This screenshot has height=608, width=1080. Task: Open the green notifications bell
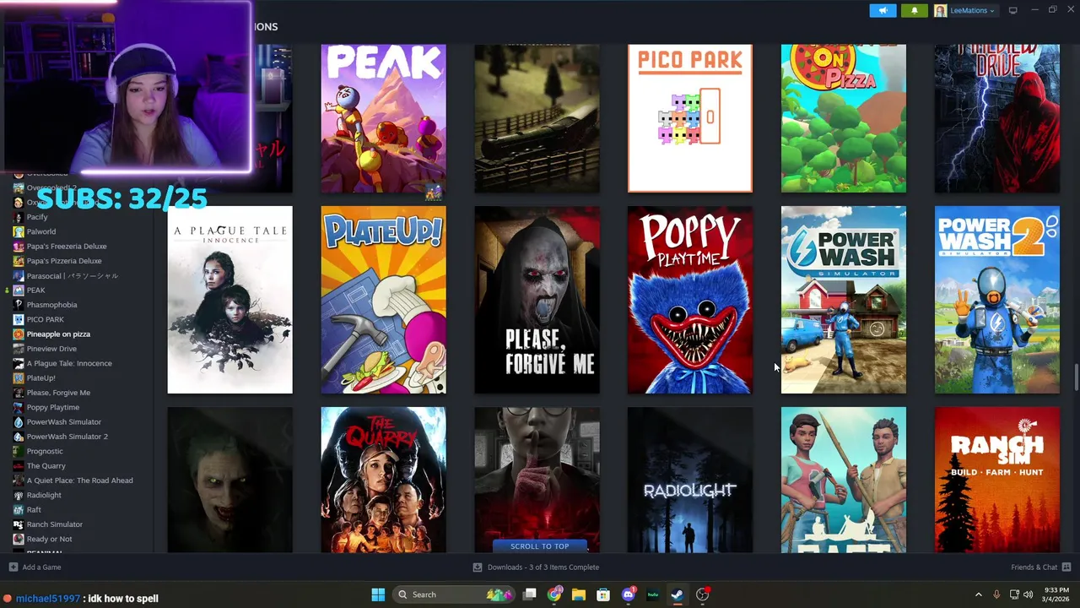[x=915, y=10]
